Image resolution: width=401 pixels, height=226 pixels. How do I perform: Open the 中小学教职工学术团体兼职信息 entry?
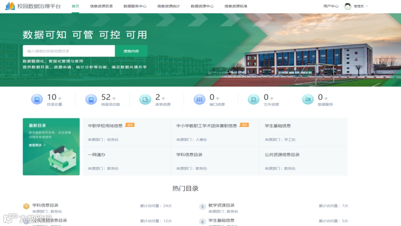pos(206,126)
